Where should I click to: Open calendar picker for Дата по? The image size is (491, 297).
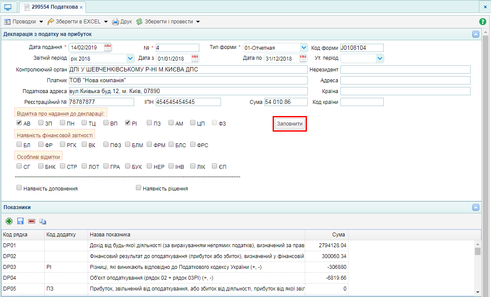click(x=303, y=58)
